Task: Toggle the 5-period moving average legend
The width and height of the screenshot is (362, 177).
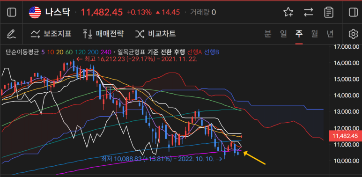Action: pyautogui.click(x=43, y=52)
